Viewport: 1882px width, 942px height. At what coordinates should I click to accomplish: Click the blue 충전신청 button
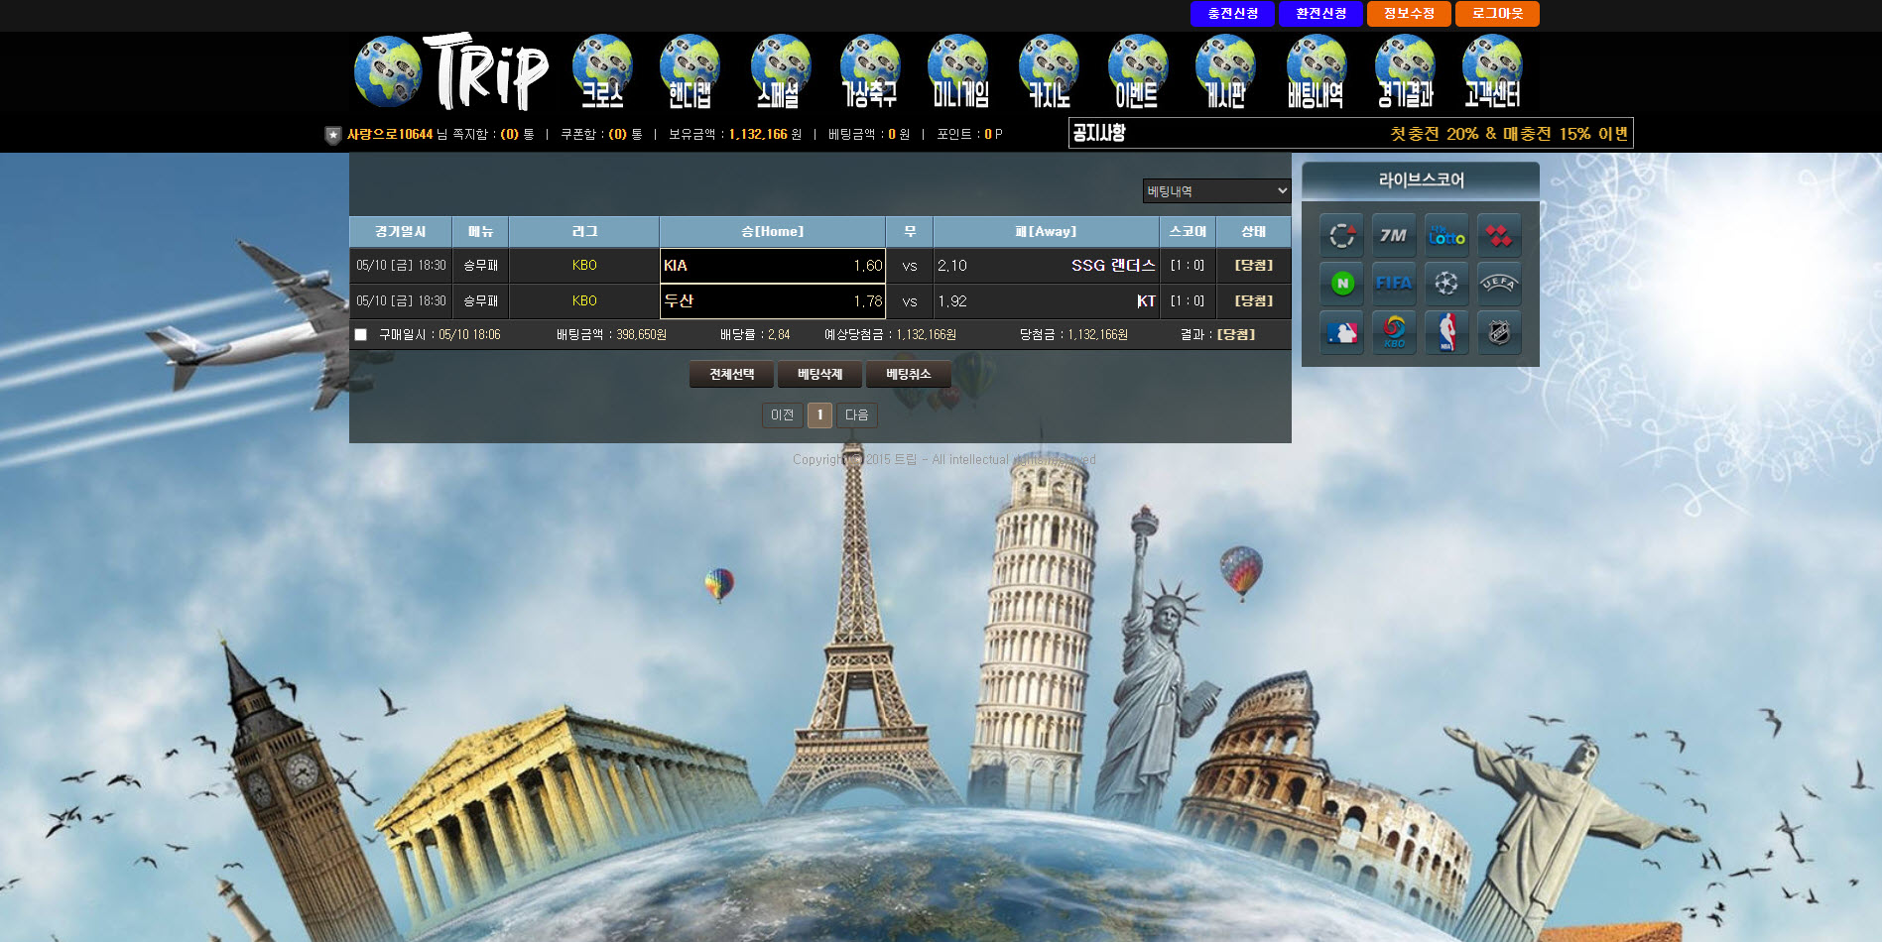tap(1232, 14)
